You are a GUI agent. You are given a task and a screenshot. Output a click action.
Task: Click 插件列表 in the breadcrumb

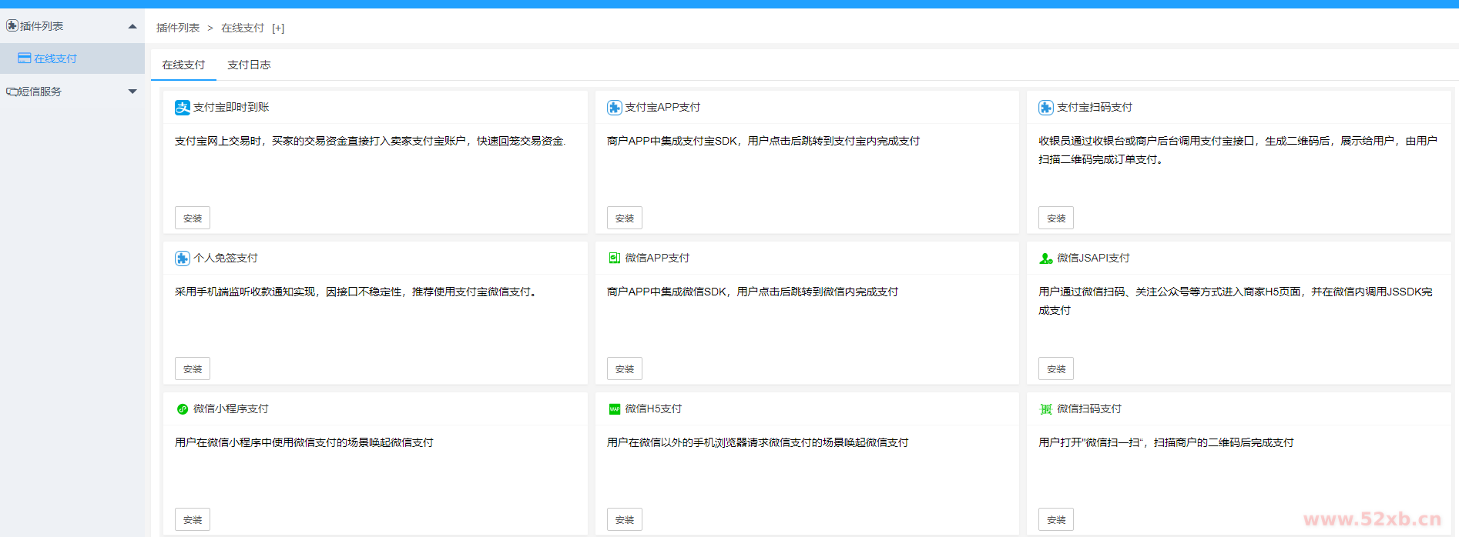coord(178,28)
